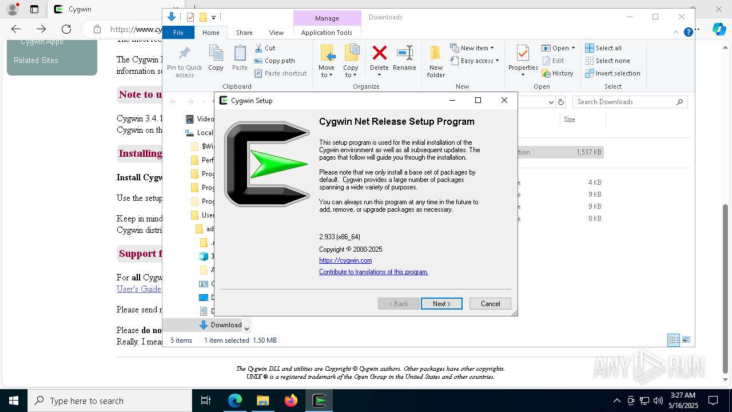Click the Edge profile avatar icon
This screenshot has width=732, height=412.
tap(13, 9)
